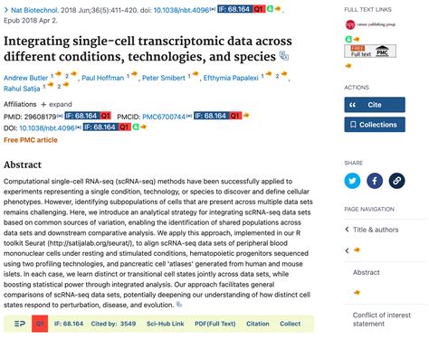429x339 pixels.
Task: Open PDF(Full Text) link
Action: (x=215, y=324)
